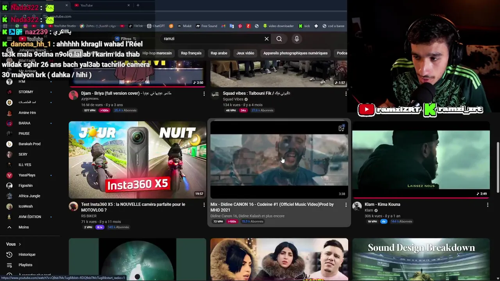Clear the 'ramzi' search text with X

pos(267,39)
